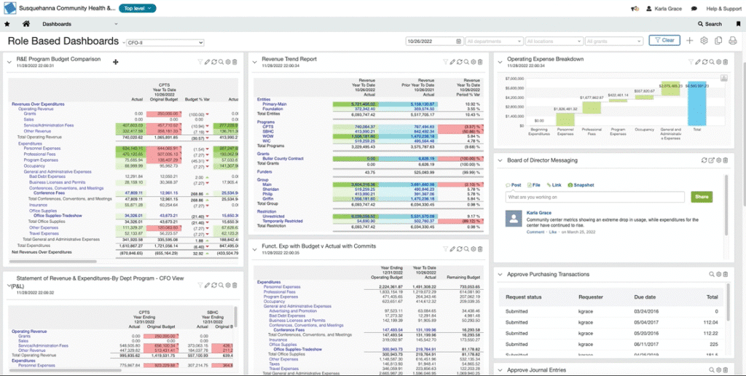Click Like link under Karla Grace's post
The height and width of the screenshot is (376, 746).
[x=553, y=232]
